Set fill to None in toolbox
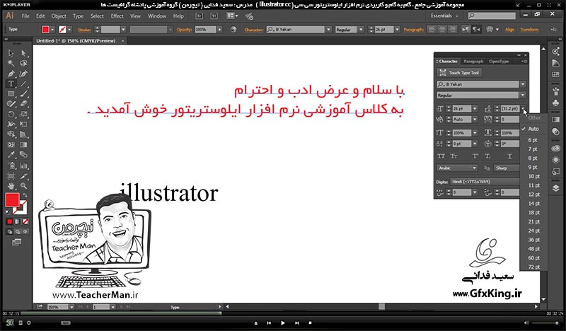This screenshot has height=331, width=566. tap(25, 221)
